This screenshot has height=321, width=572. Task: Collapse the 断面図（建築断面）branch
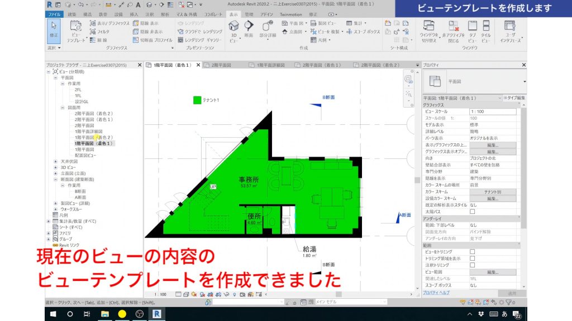(55, 178)
